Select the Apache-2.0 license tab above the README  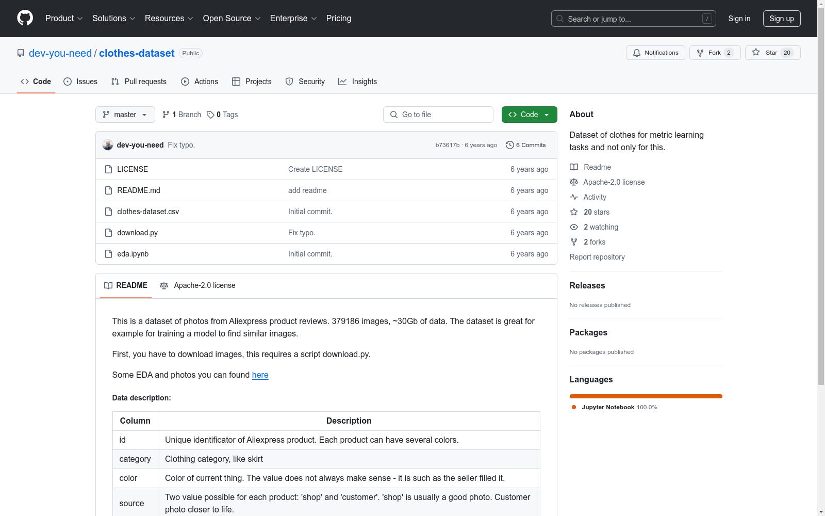(x=198, y=285)
